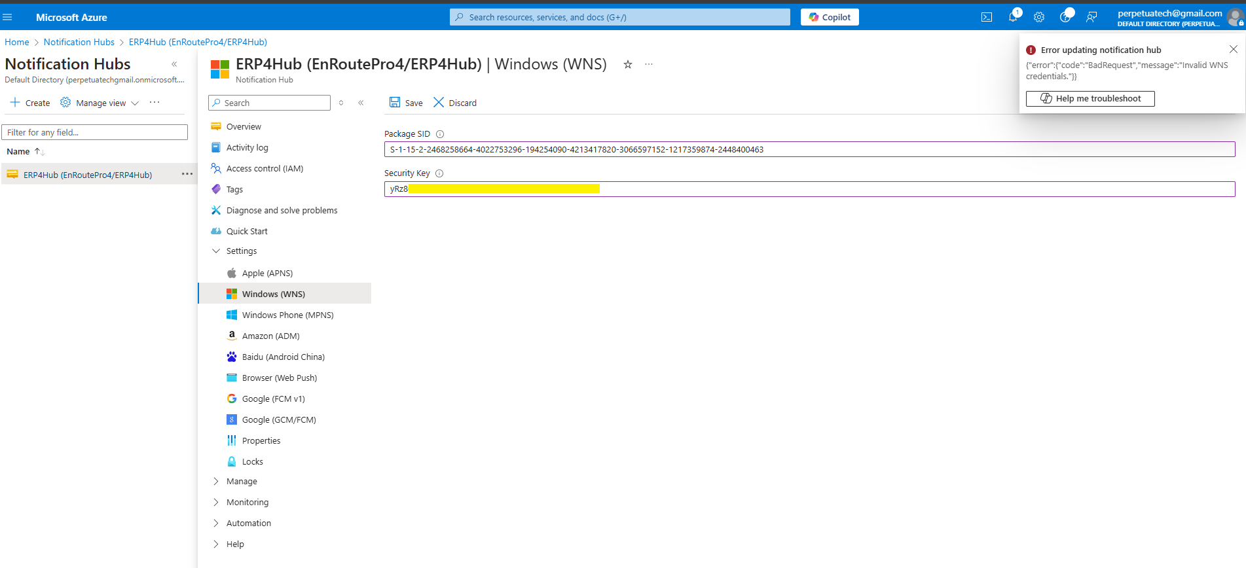1246x568 pixels.
Task: Focus the resource menu Search box
Action: (269, 103)
